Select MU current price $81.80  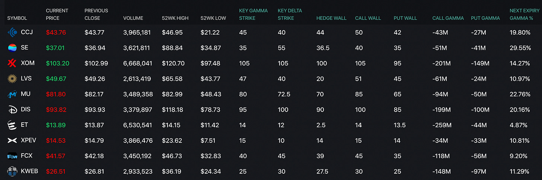(55, 94)
